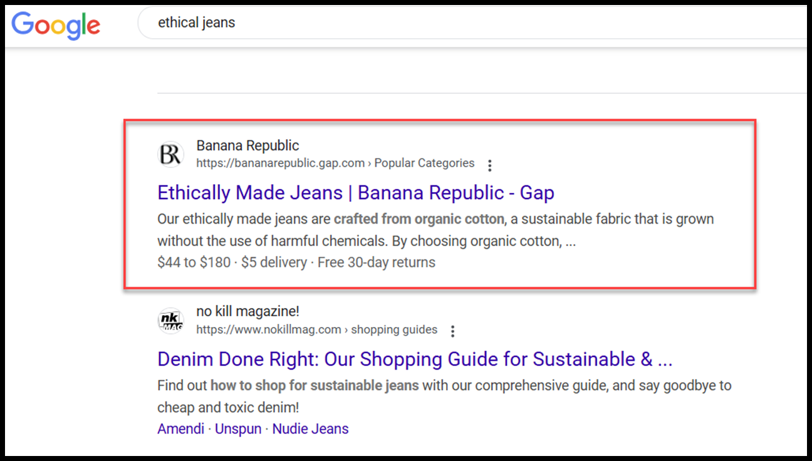
Task: Follow the Amendi sitelink
Action: coord(180,429)
